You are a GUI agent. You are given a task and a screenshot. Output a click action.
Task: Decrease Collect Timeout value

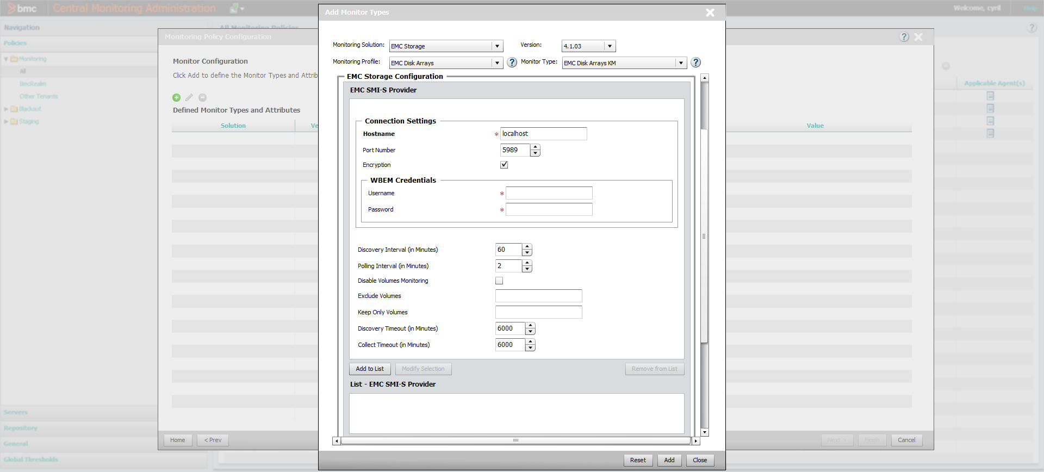click(x=530, y=348)
